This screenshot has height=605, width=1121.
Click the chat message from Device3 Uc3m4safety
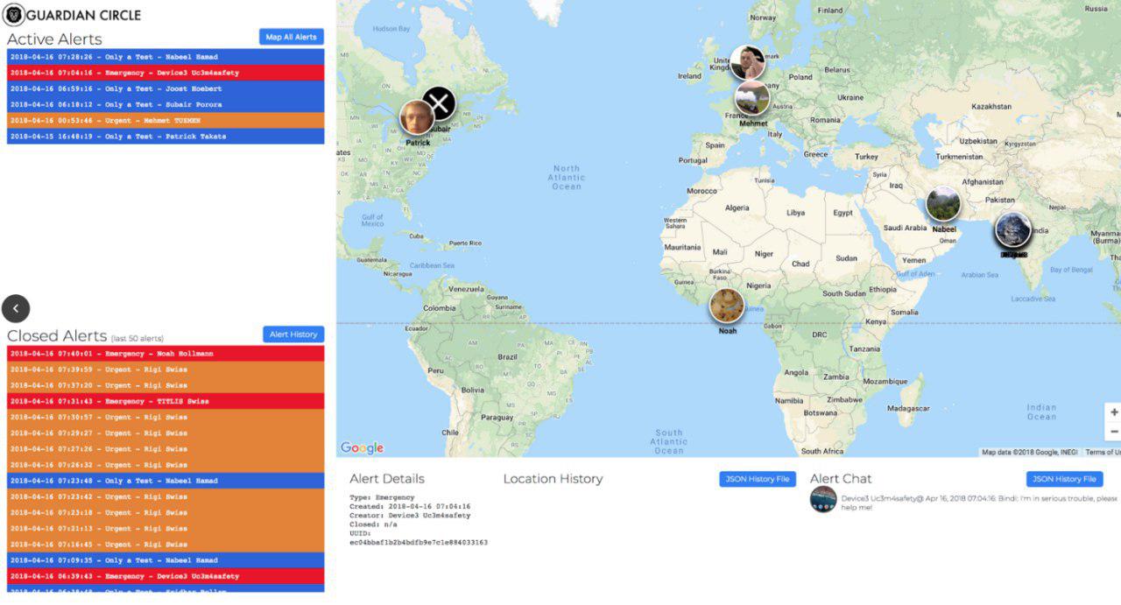point(979,503)
